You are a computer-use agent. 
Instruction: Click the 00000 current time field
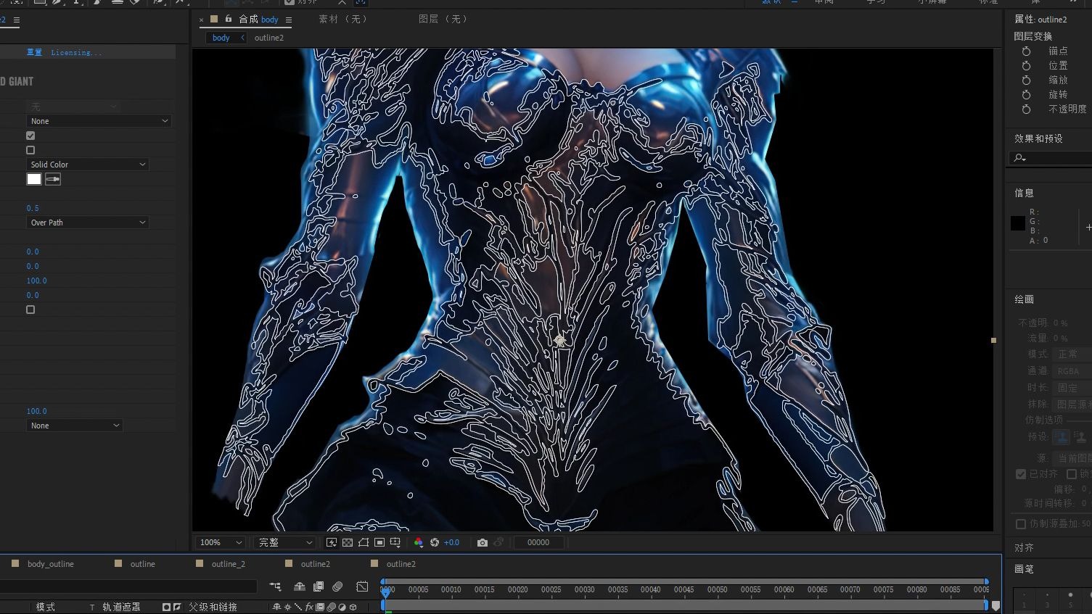pyautogui.click(x=539, y=542)
